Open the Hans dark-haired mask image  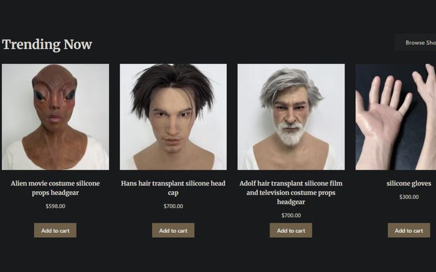(173, 117)
